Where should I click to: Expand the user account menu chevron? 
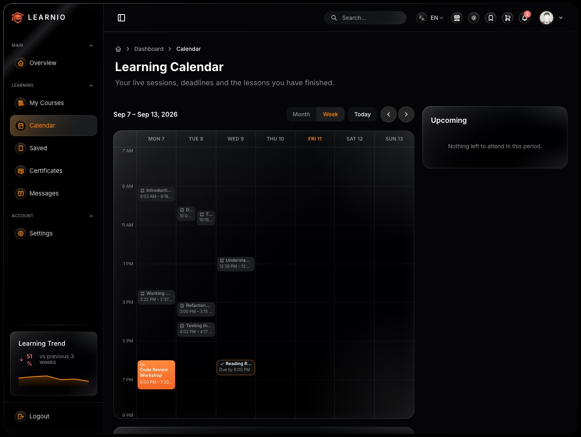click(x=561, y=18)
